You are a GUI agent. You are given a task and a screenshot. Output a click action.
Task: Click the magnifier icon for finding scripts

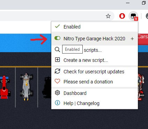click(x=57, y=50)
